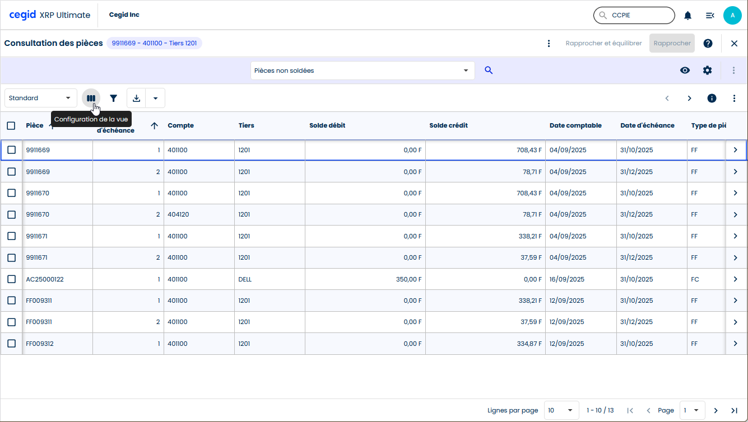Open the Standard view dropdown
This screenshot has width=748, height=422.
click(x=40, y=98)
